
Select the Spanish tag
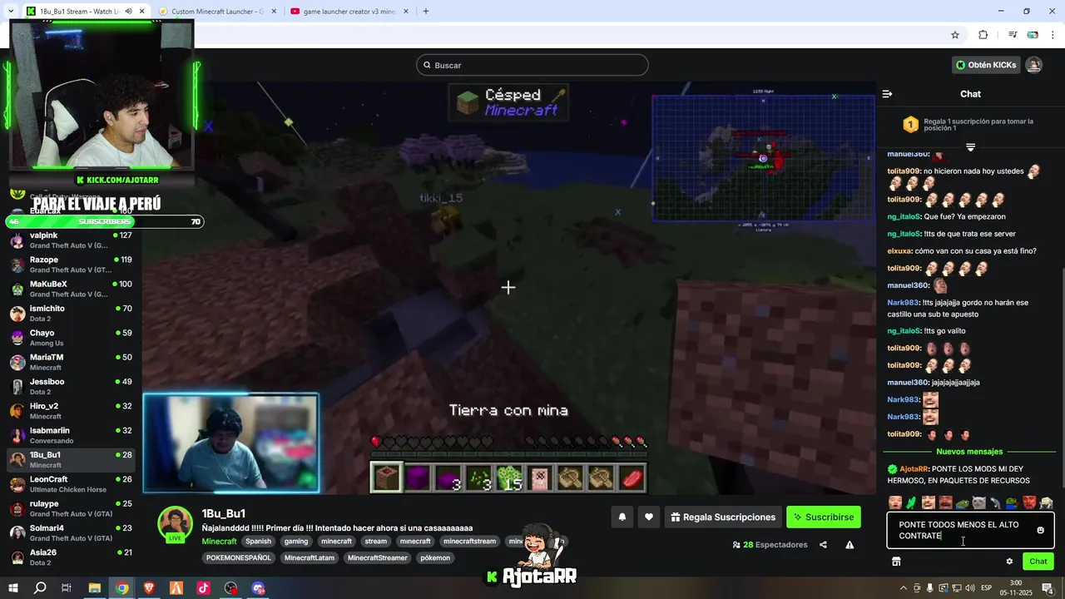coord(258,542)
